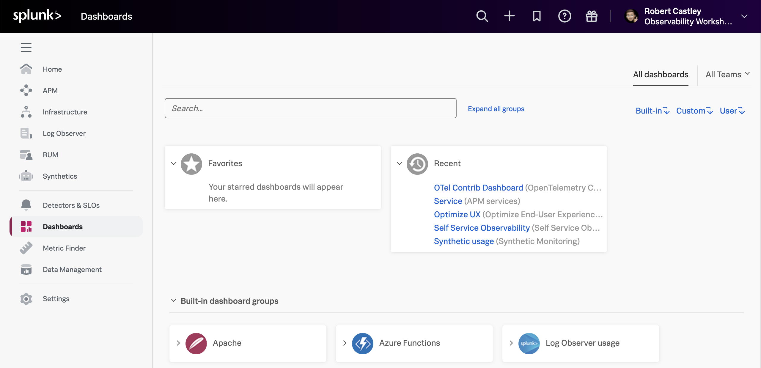This screenshot has height=368, width=761.
Task: Select RUM from the navigation menu
Action: pos(50,155)
